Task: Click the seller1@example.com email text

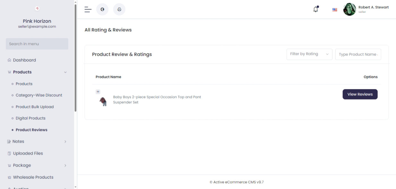Action: [37, 27]
